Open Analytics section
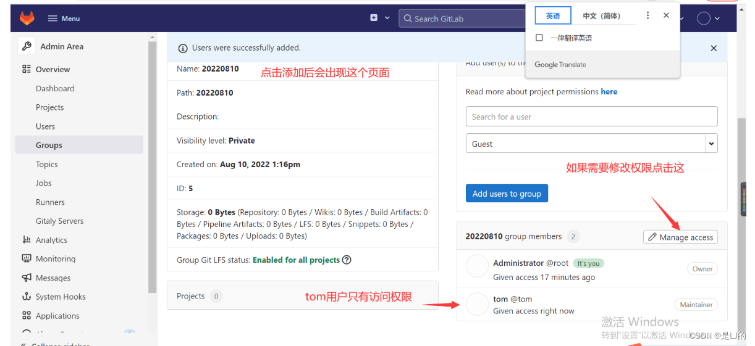Image resolution: width=755 pixels, height=346 pixels. tap(51, 240)
